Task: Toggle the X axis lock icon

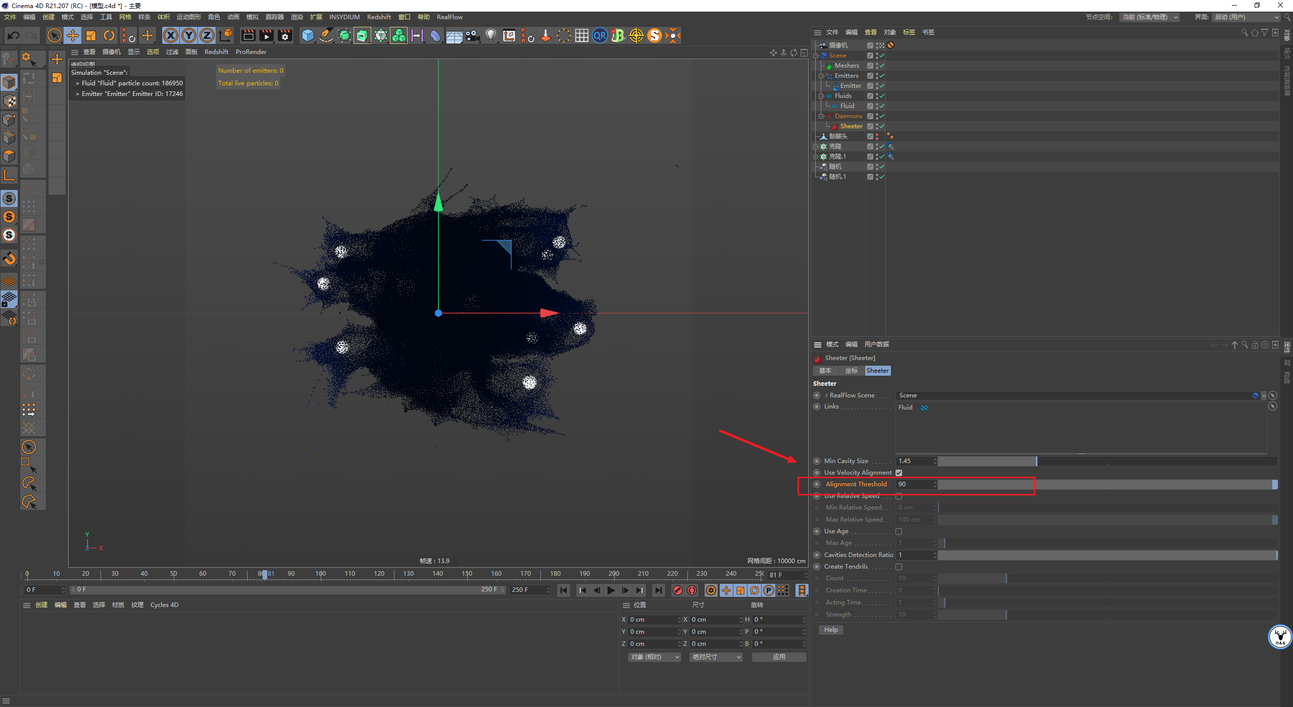Action: (x=171, y=35)
